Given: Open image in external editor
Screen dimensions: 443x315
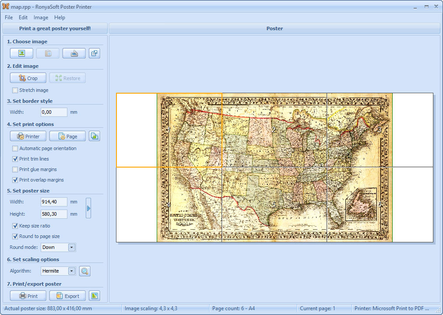Looking at the screenshot, I should click(94, 53).
